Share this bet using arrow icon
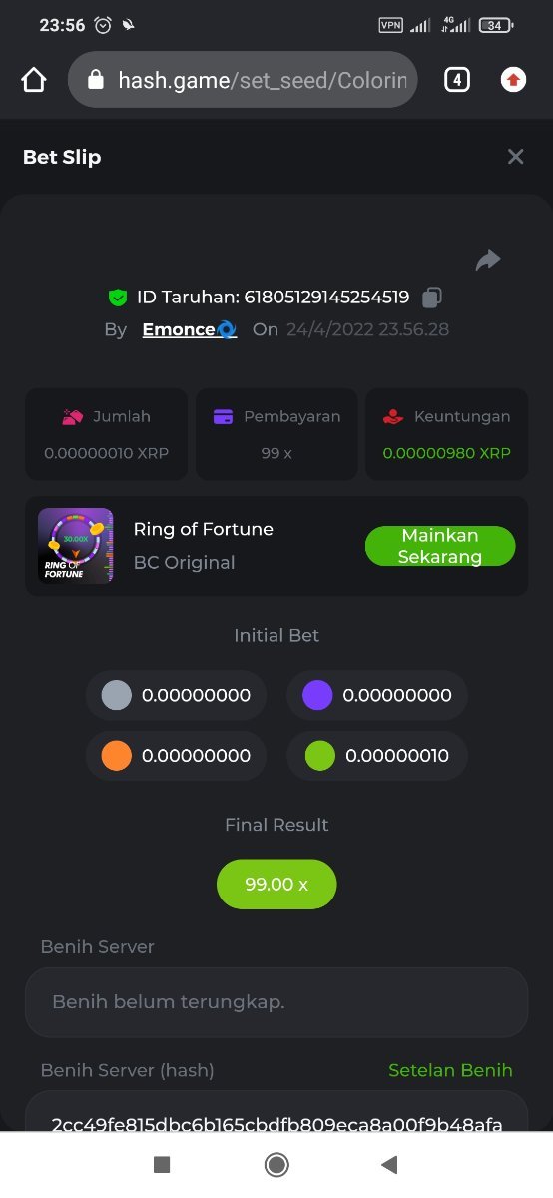 click(487, 261)
